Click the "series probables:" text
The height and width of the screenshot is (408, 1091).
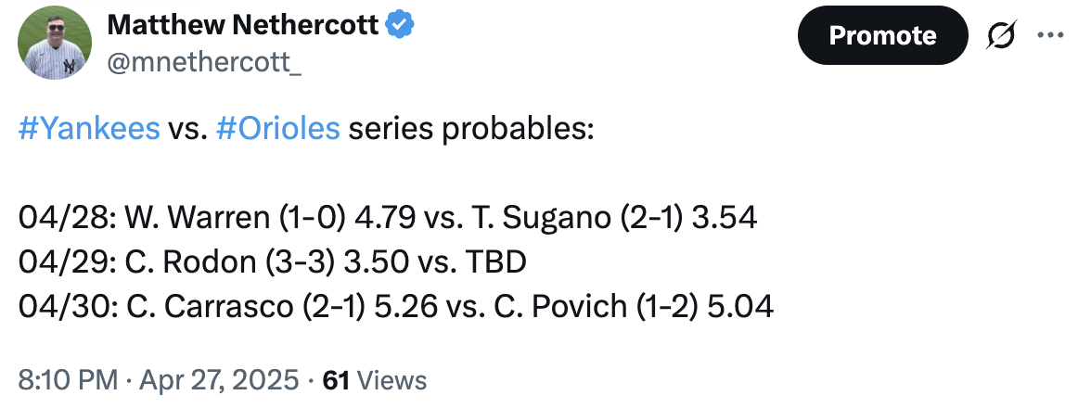point(471,129)
